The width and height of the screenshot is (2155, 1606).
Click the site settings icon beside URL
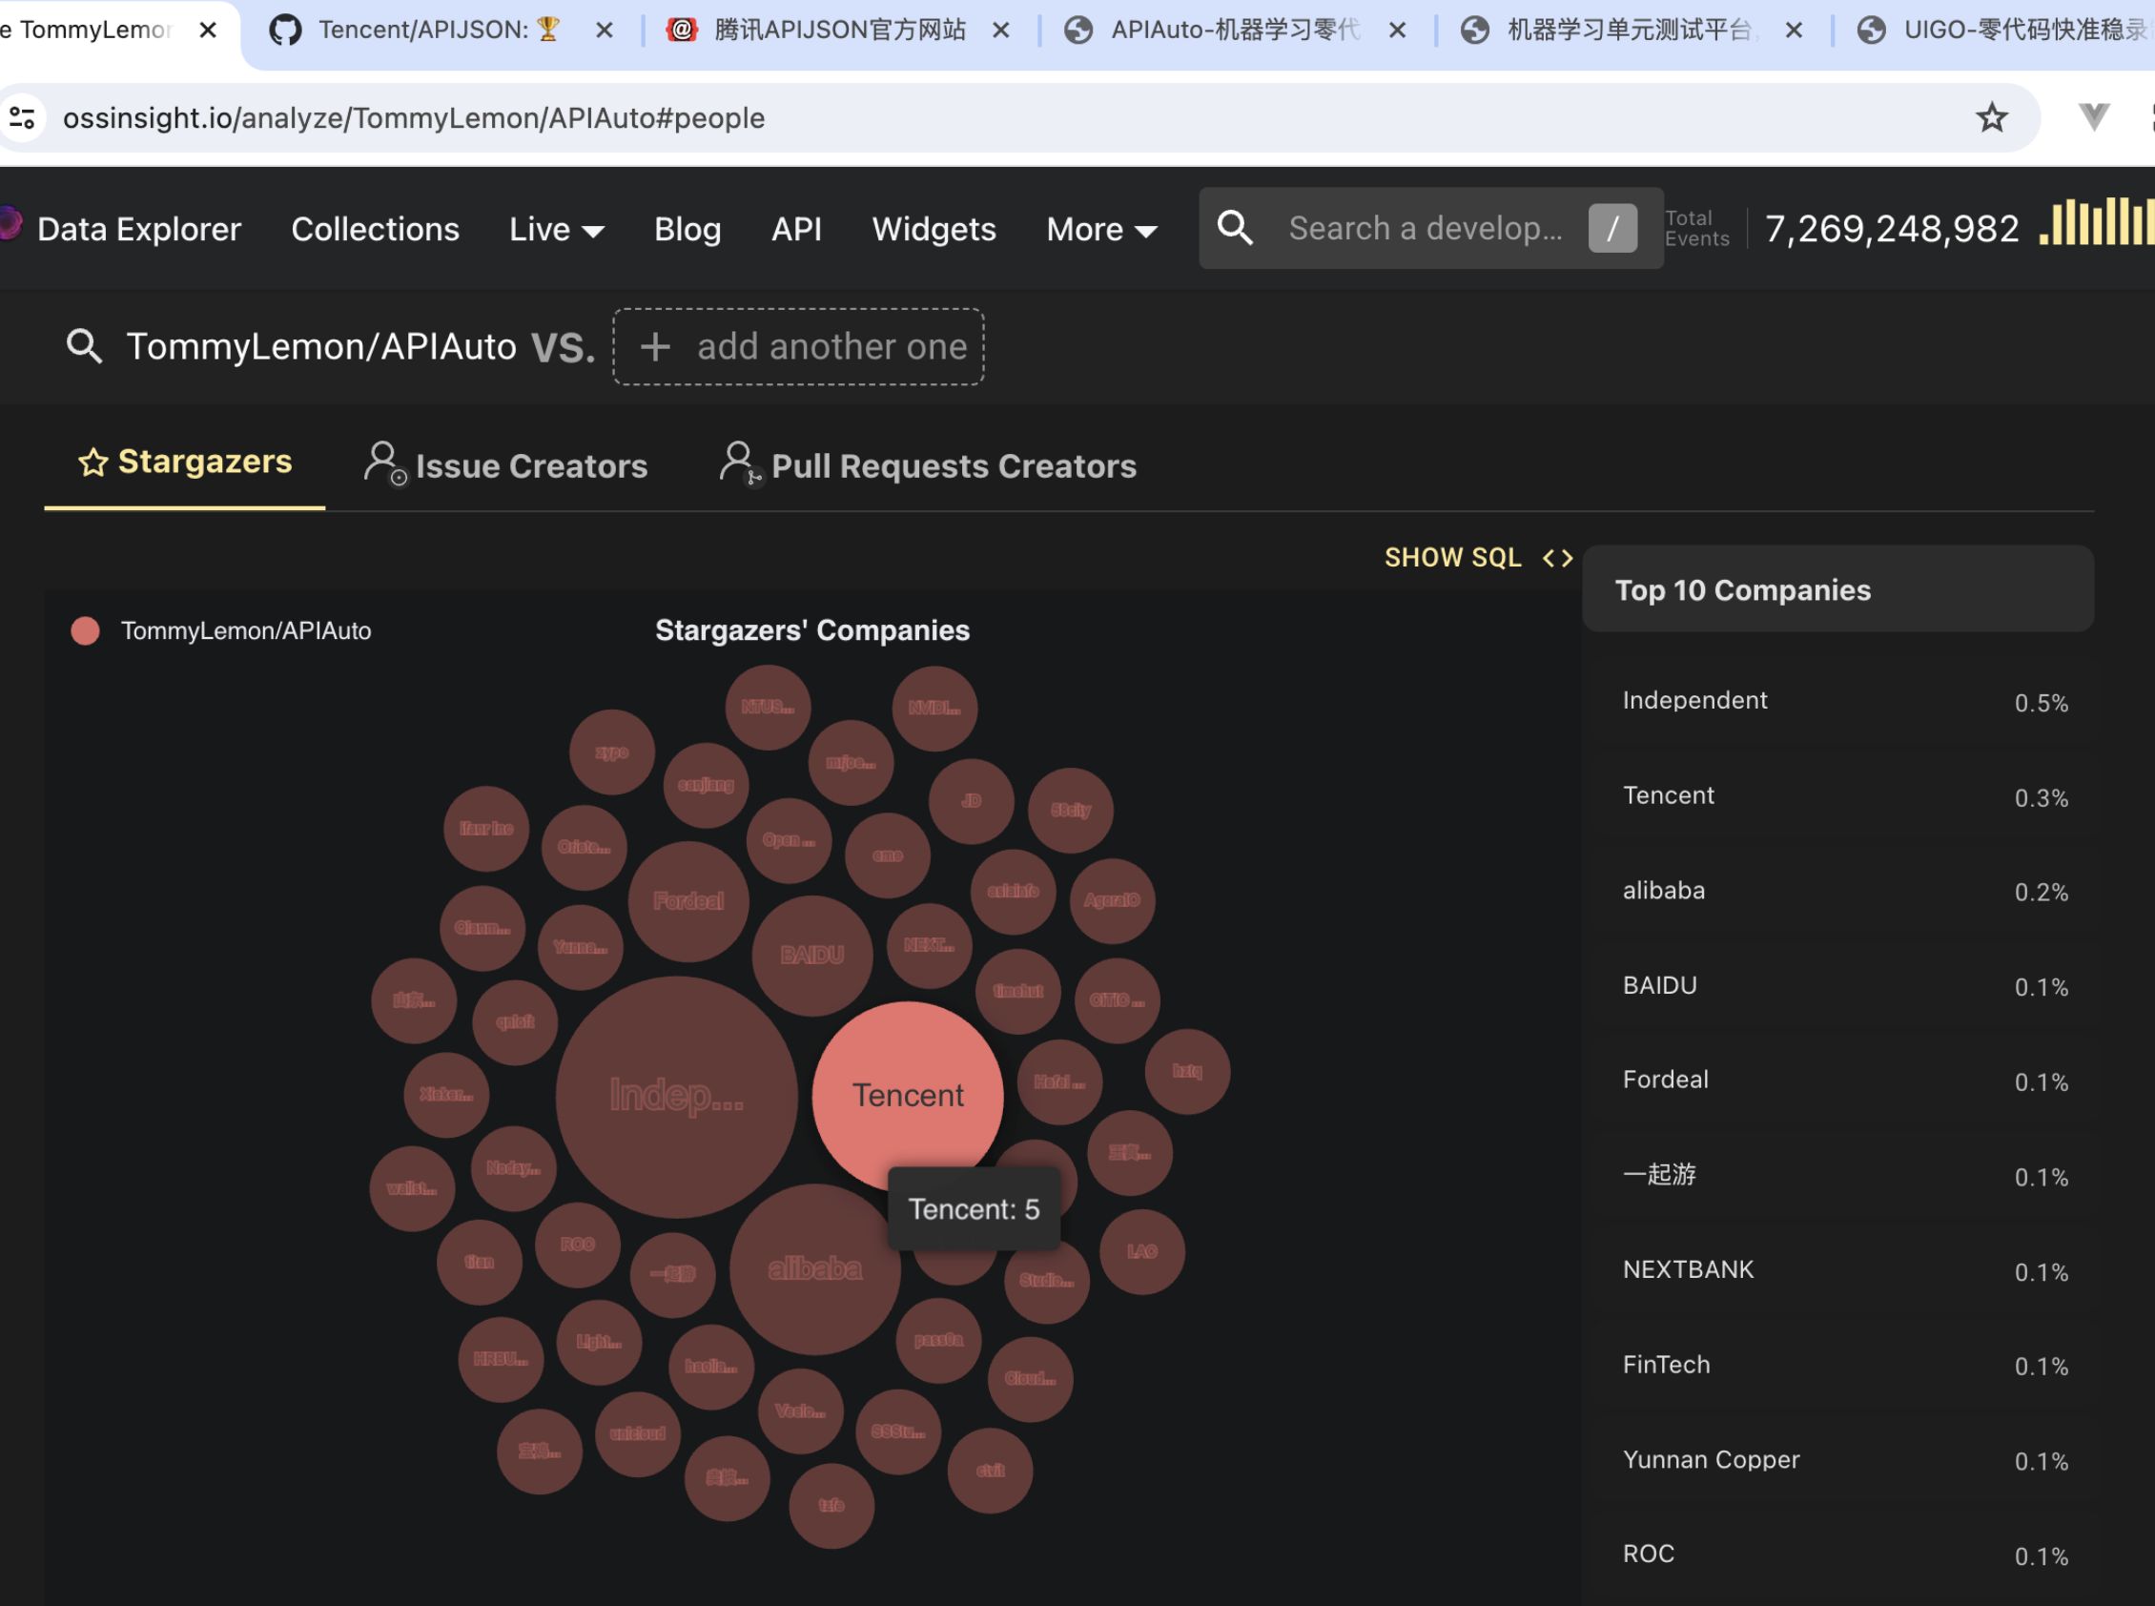click(22, 117)
